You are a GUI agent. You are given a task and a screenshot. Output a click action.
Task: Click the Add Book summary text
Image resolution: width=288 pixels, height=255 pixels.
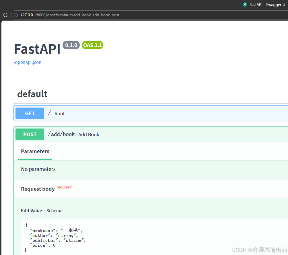pos(89,135)
